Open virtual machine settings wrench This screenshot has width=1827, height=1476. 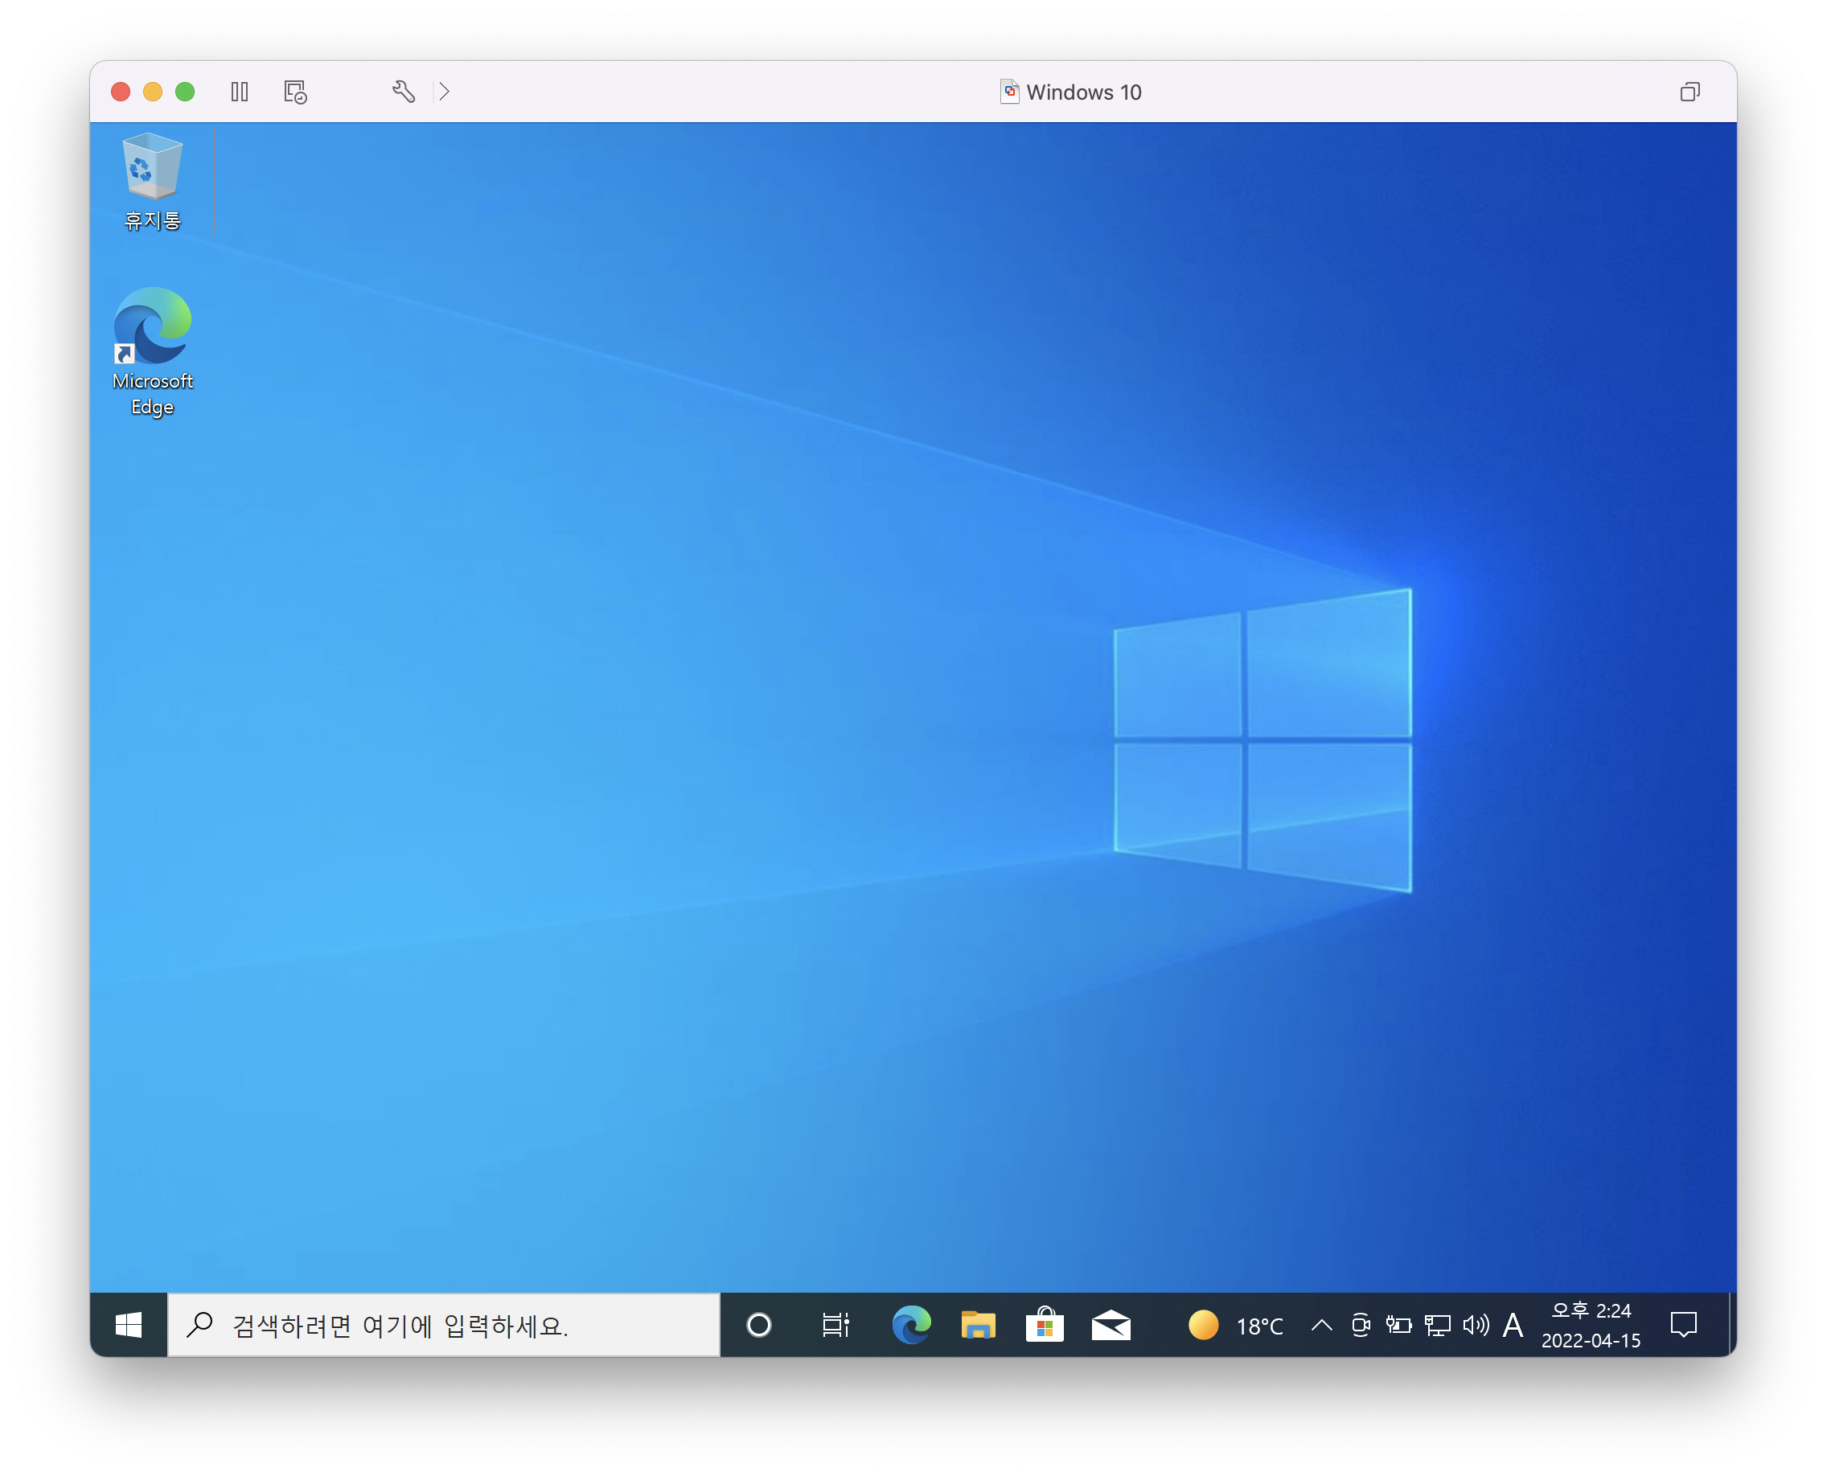coord(403,92)
